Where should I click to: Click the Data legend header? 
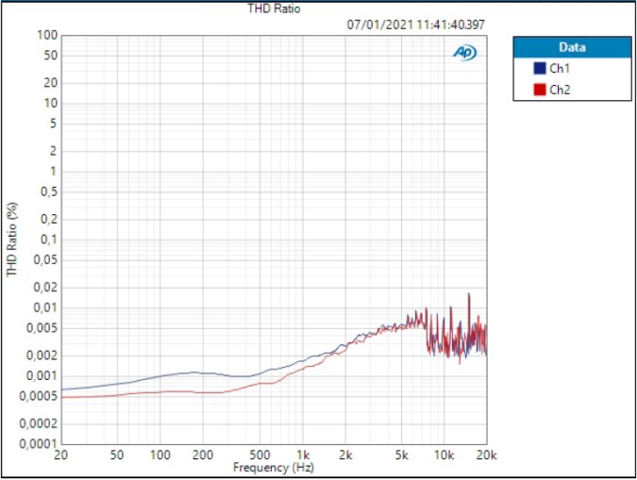pyautogui.click(x=573, y=47)
